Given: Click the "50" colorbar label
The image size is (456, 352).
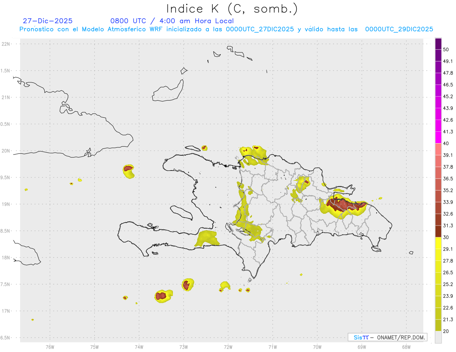Looking at the screenshot, I should pyautogui.click(x=446, y=50).
